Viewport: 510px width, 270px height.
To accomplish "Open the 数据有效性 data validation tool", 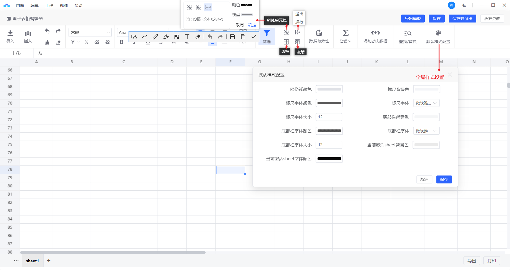I will click(x=319, y=33).
